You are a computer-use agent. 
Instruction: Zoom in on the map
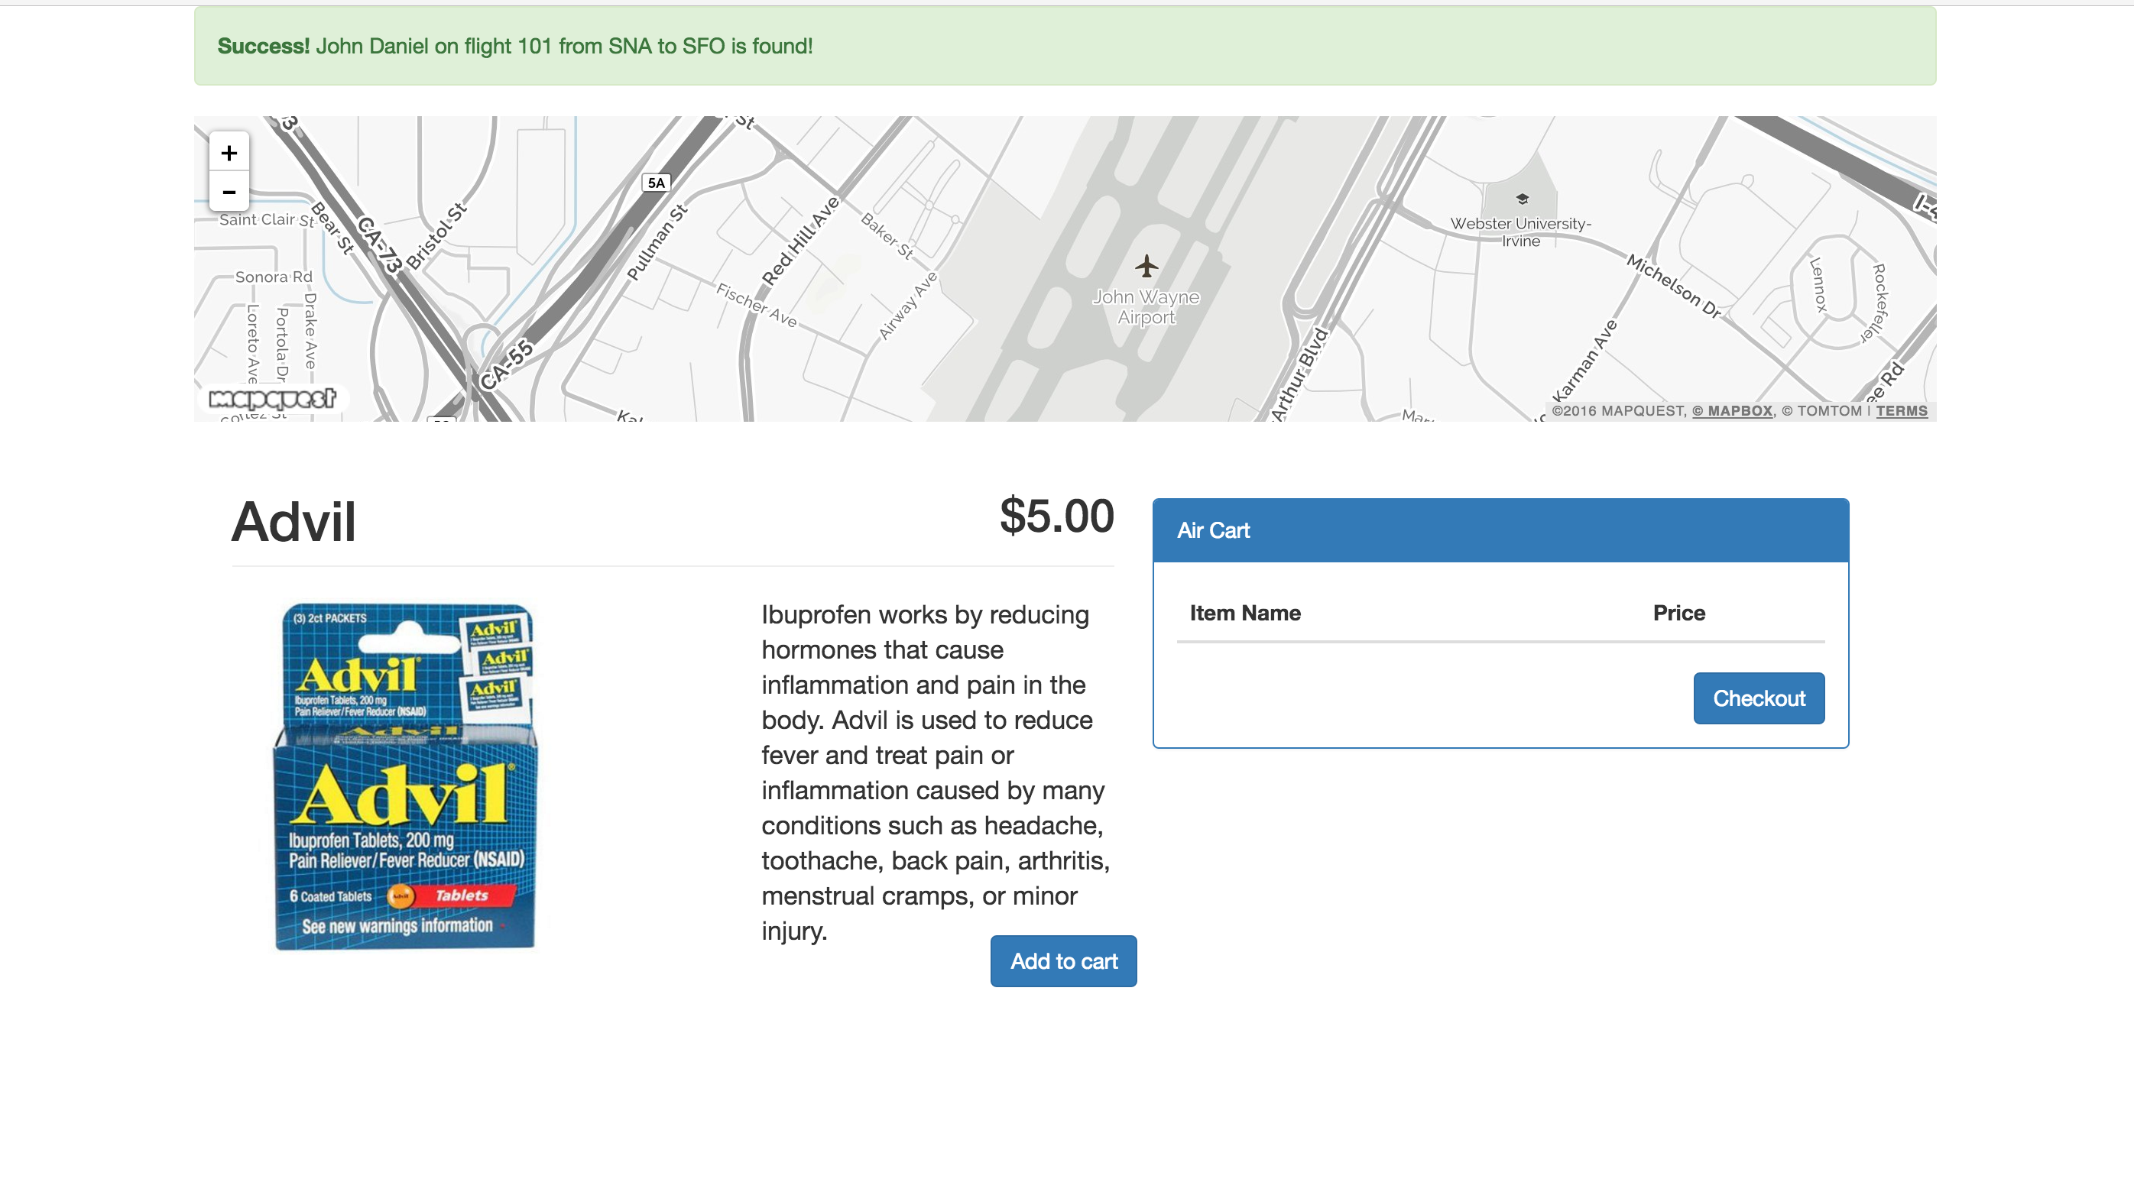click(x=229, y=152)
